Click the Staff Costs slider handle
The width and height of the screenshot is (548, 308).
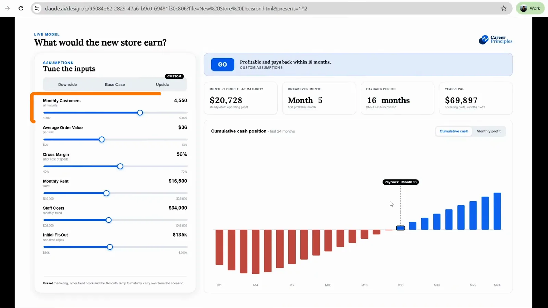click(109, 220)
